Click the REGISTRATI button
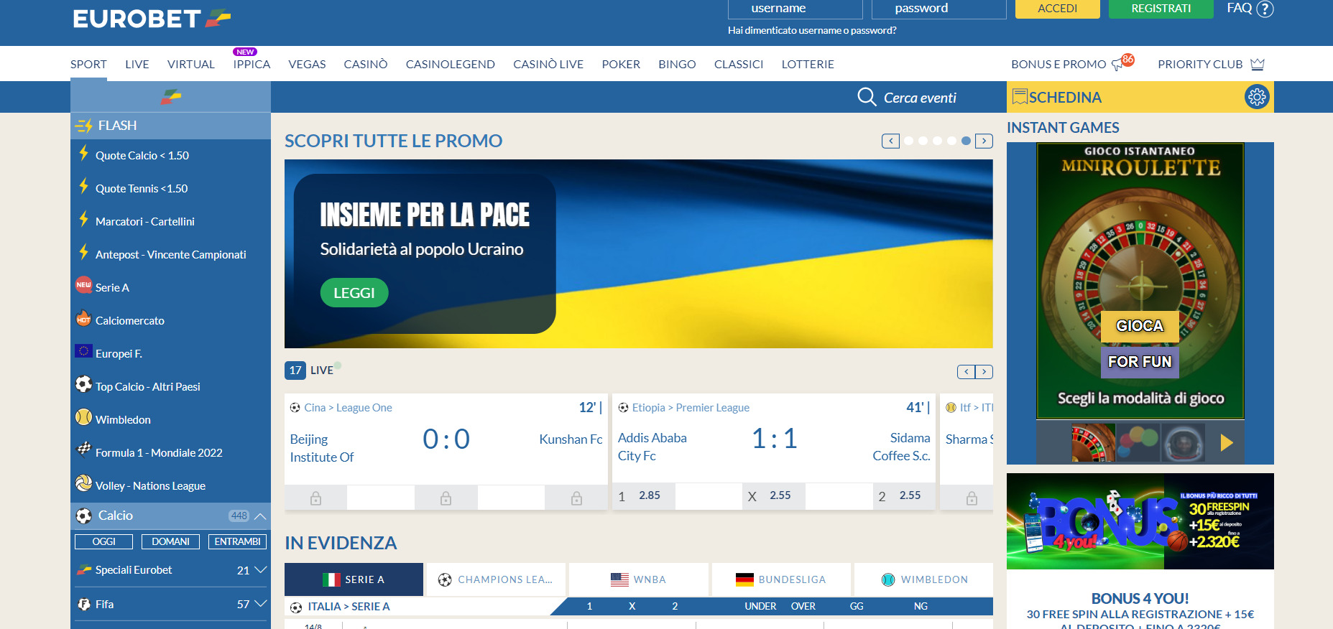Image resolution: width=1333 pixels, height=629 pixels. (1161, 9)
